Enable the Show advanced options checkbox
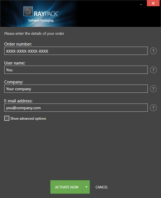The width and height of the screenshot is (161, 198). pos(7,118)
